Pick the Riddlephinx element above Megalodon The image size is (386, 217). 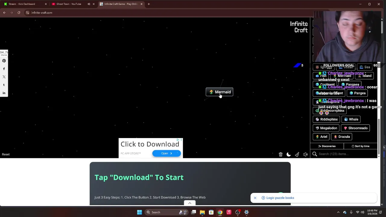[x=326, y=119]
